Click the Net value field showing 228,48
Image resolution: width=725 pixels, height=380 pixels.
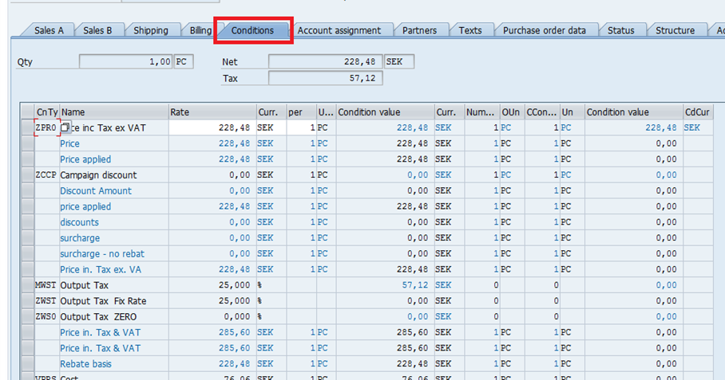pos(325,61)
